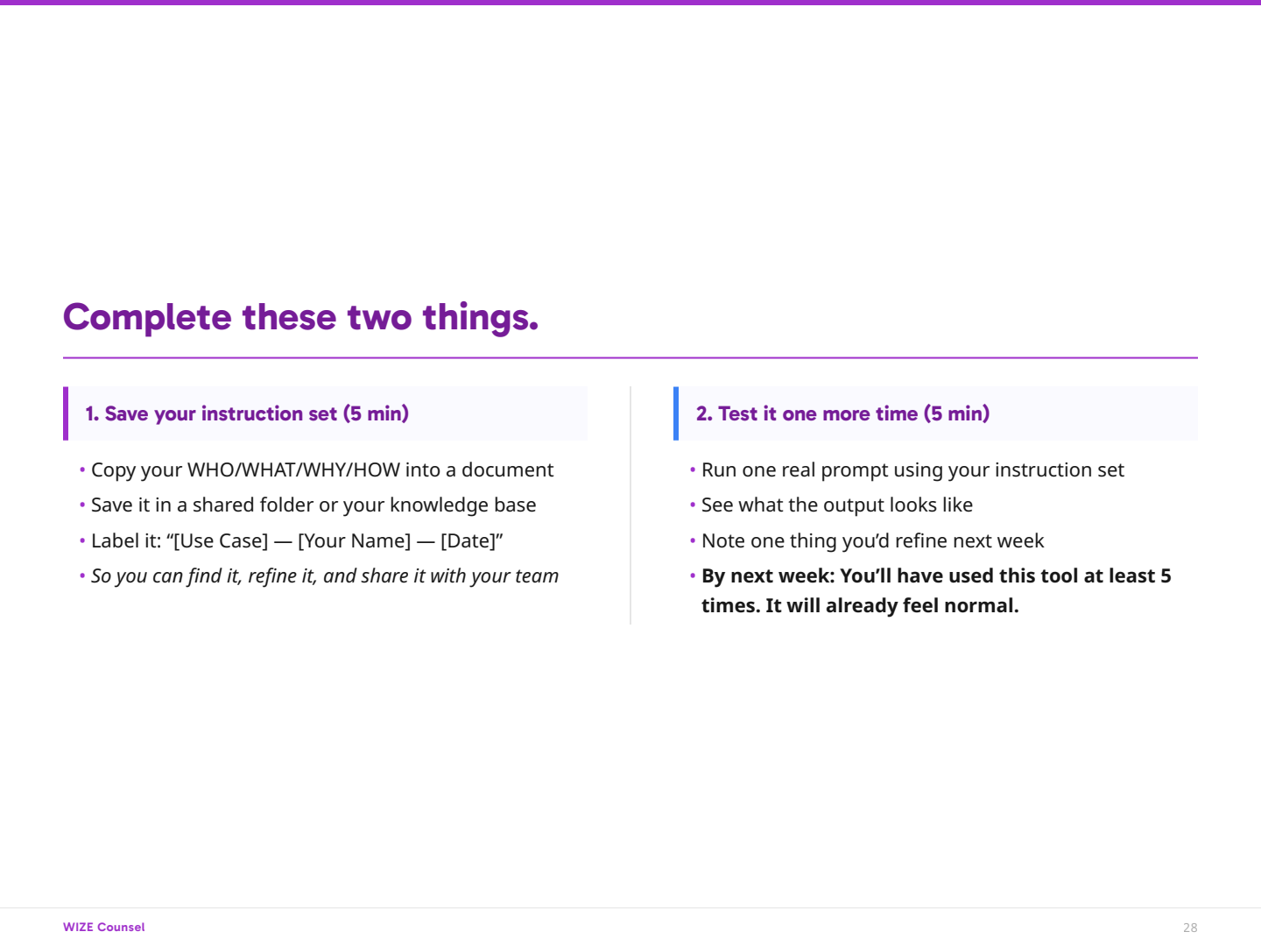1261x946 pixels.
Task: Click the purple line under the title
Action: (x=630, y=357)
